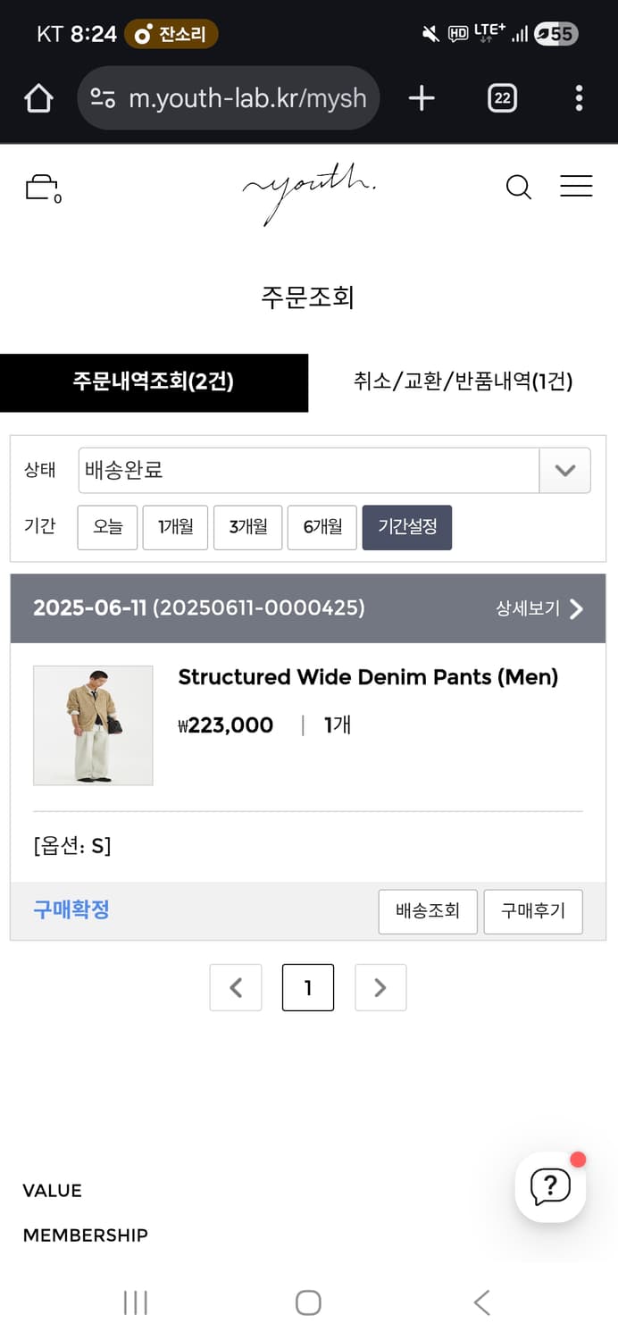Expand 상세보기 for the order
The height and width of the screenshot is (1340, 618).
[539, 608]
